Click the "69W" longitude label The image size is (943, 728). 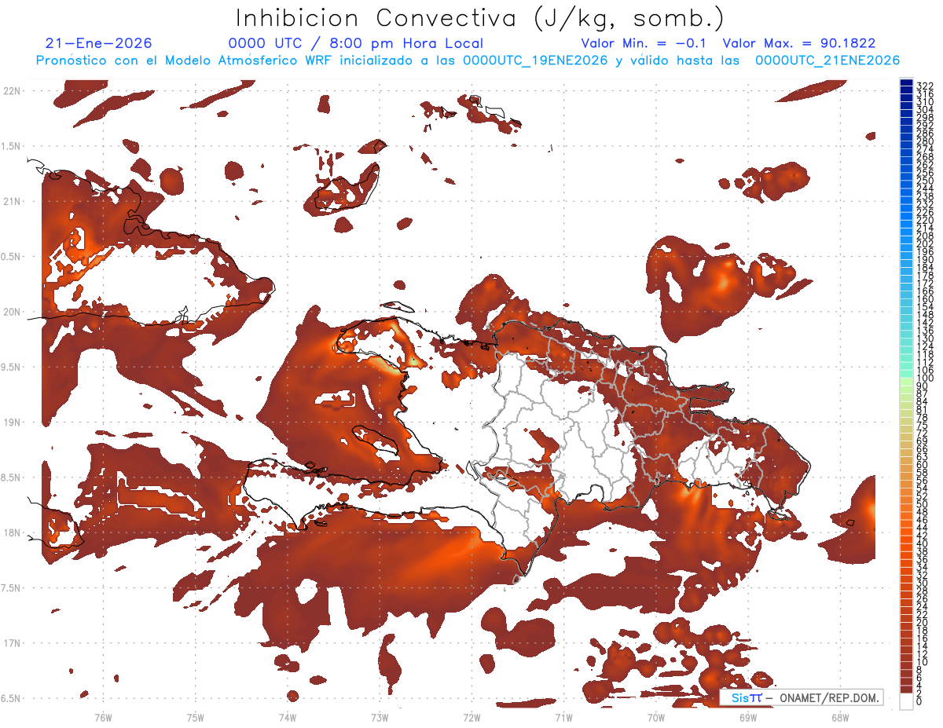tap(747, 717)
